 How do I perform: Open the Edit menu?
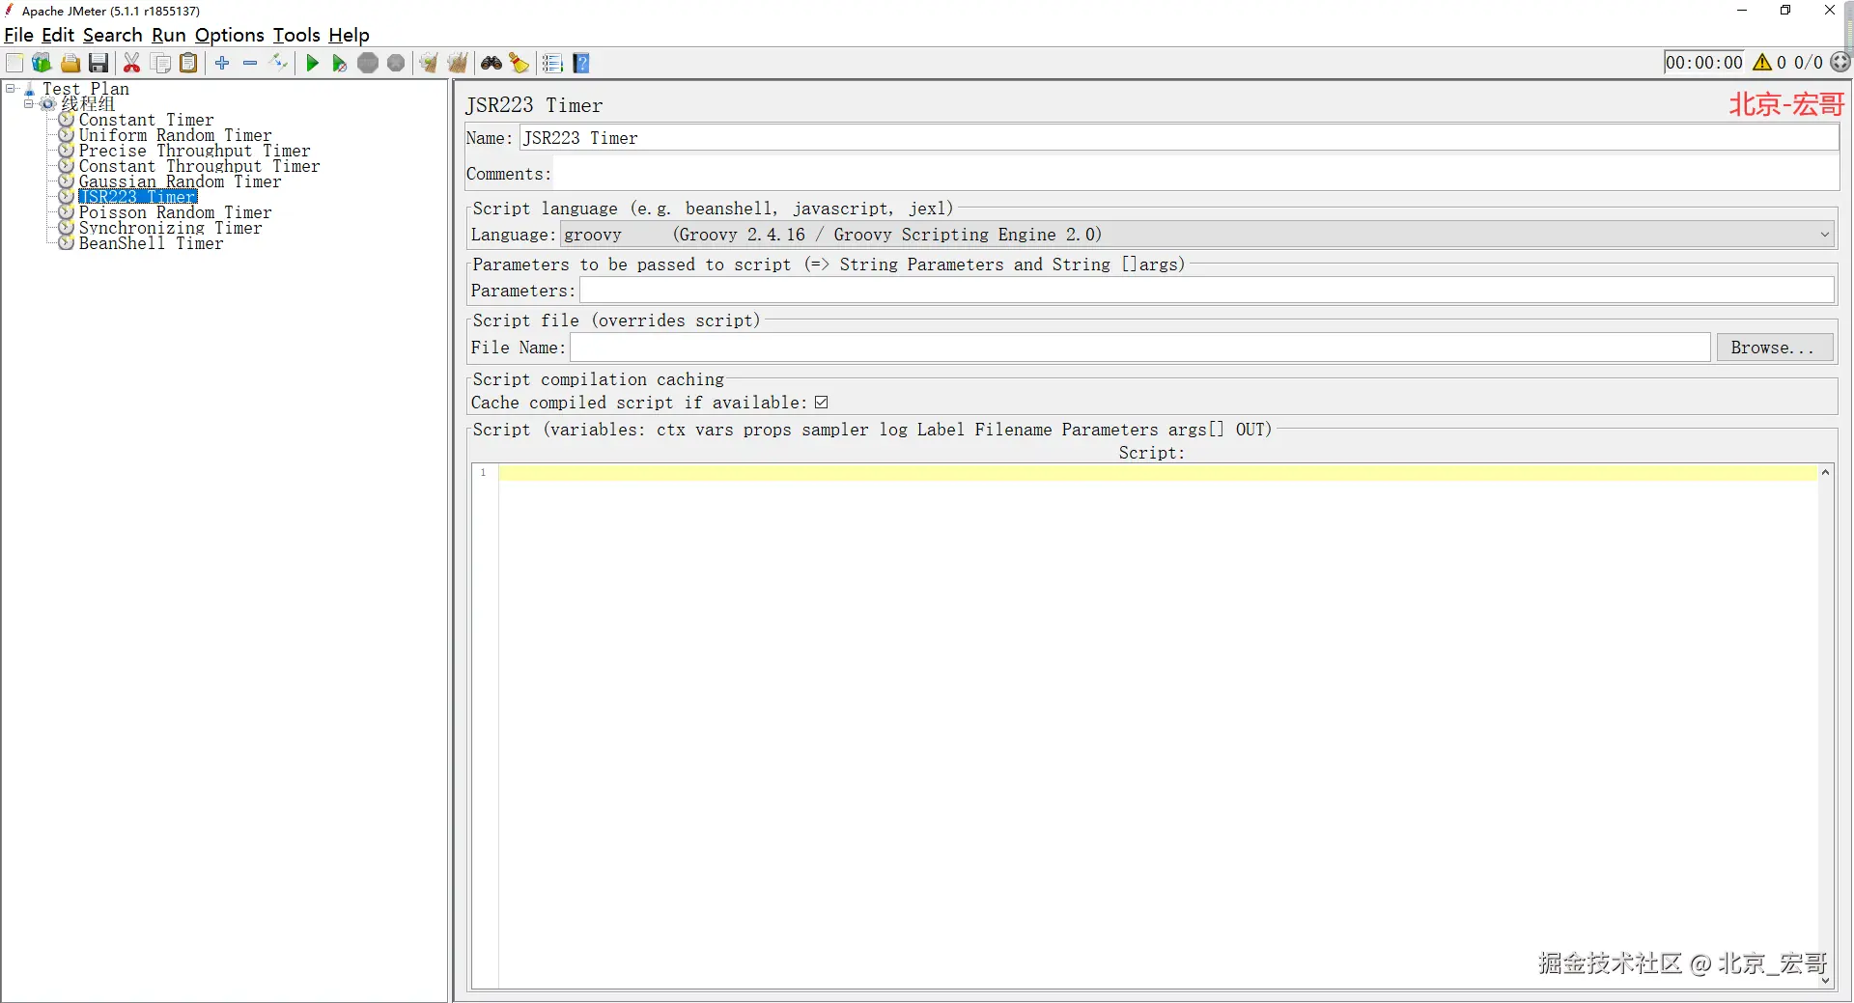(x=58, y=35)
